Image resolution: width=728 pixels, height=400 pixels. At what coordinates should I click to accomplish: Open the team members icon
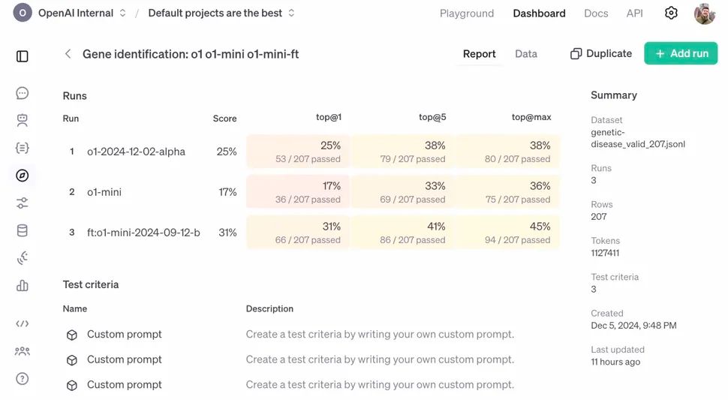[23, 351]
